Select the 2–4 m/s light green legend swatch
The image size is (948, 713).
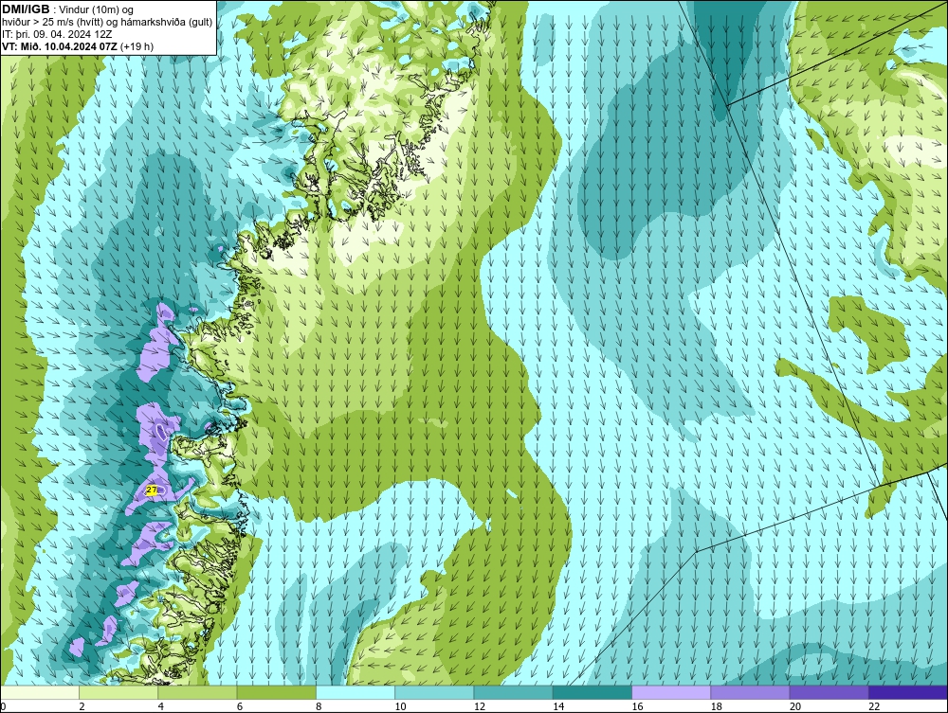[118, 692]
